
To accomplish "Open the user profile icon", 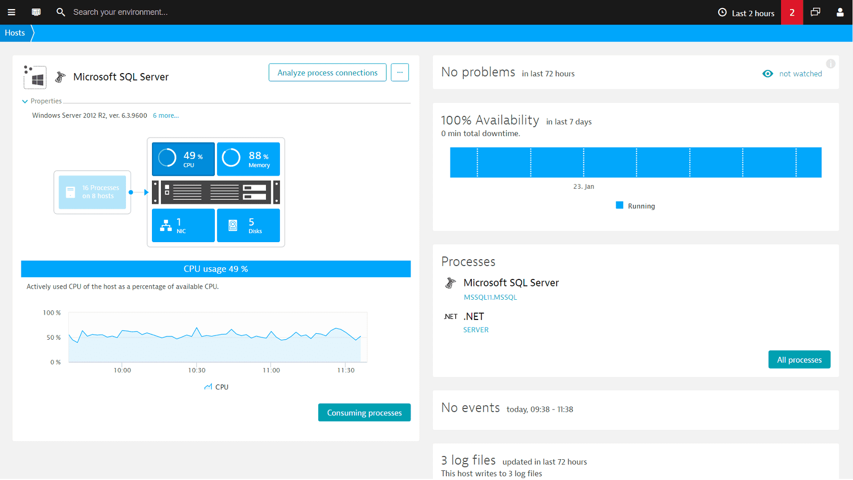I will (x=840, y=12).
